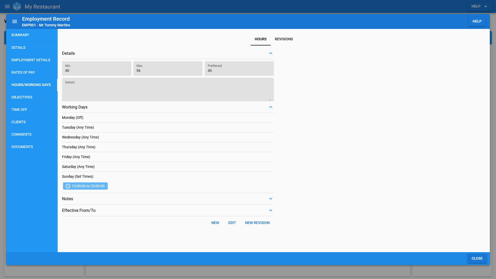Image resolution: width=496 pixels, height=279 pixels.
Task: Click the EDIT button at bottom
Action: click(x=232, y=222)
